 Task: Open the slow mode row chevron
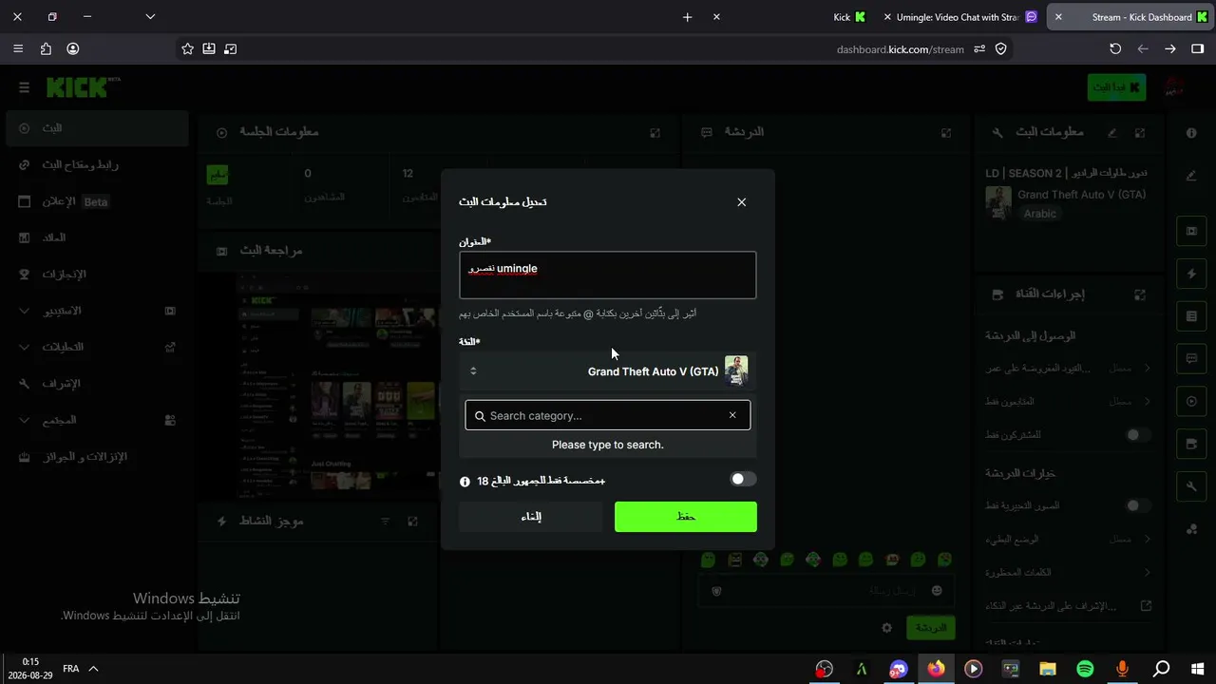tap(1147, 539)
